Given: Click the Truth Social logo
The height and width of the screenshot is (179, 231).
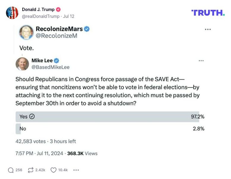Looking at the screenshot, I should [x=208, y=13].
